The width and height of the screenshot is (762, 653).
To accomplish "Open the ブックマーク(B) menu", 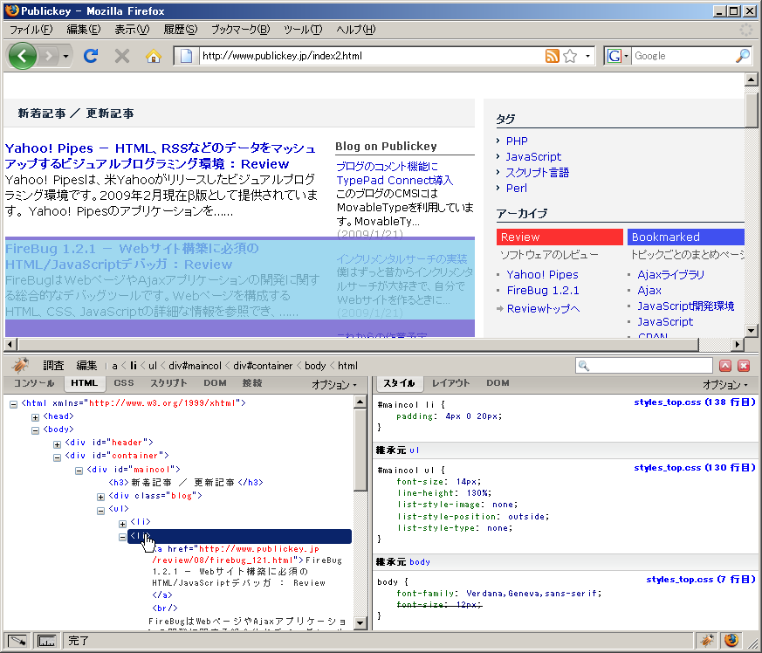I will click(241, 30).
